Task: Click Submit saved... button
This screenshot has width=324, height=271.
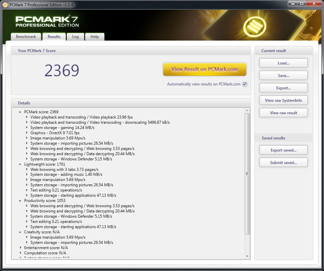Action: 283,162
